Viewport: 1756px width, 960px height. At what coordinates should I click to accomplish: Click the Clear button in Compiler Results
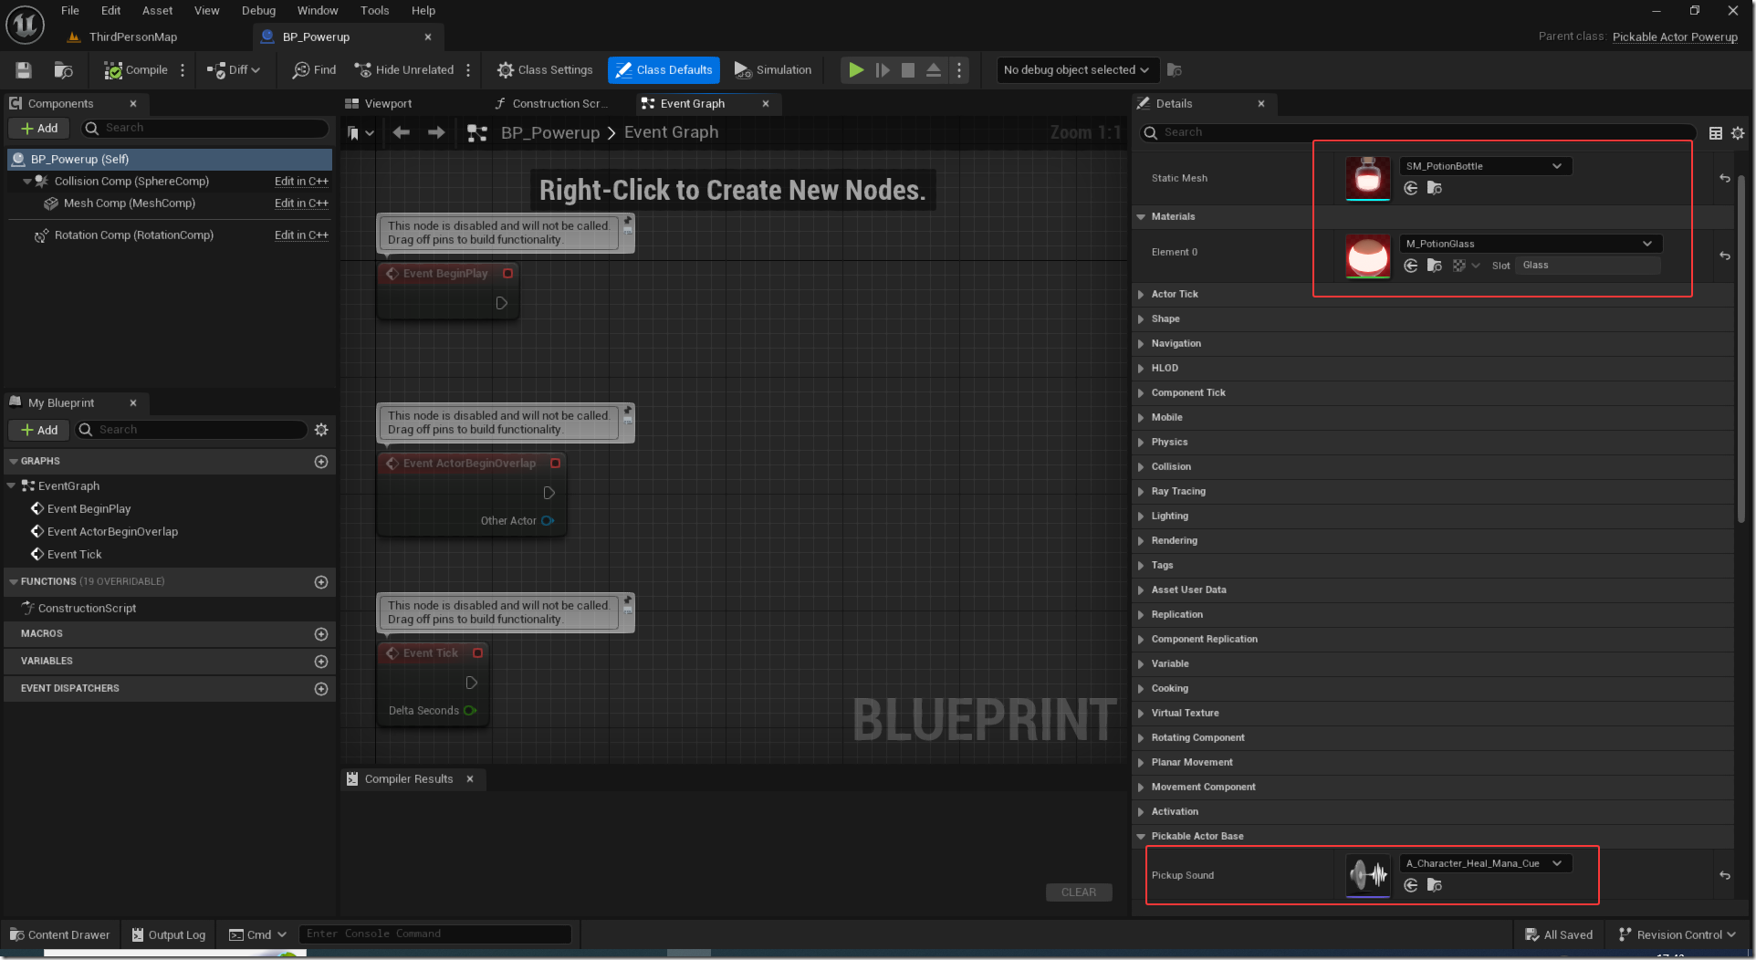[1079, 892]
